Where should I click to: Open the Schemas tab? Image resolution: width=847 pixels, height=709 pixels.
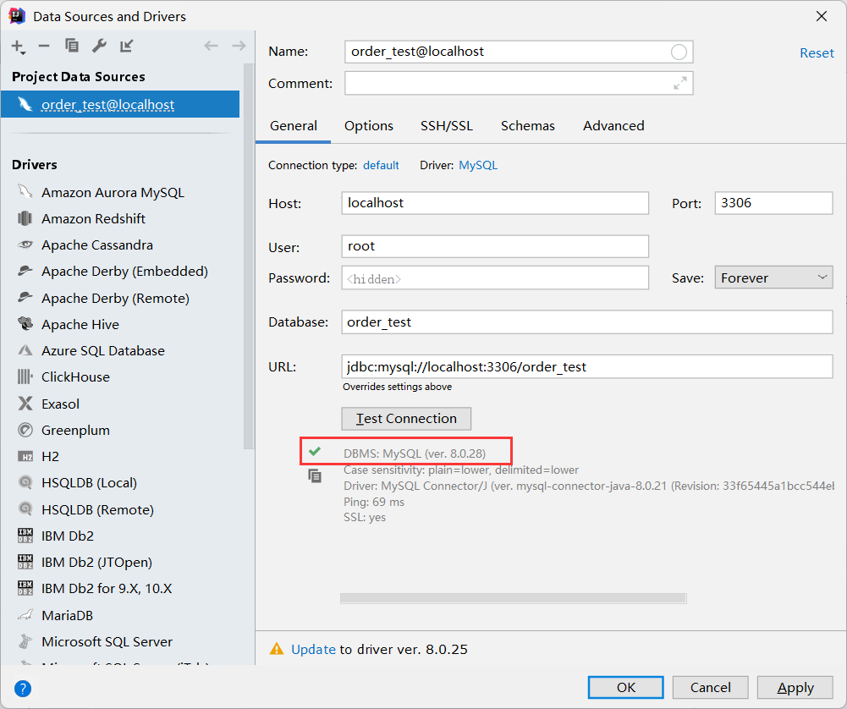click(528, 126)
